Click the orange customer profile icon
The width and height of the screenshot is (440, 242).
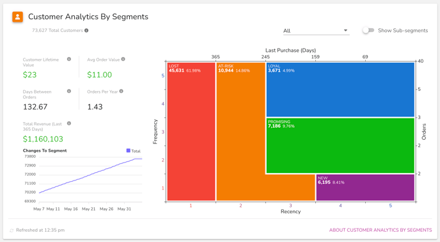[17, 17]
